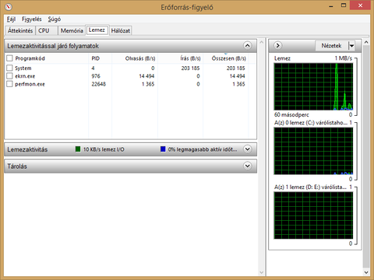Check the perfmon.exe process checkbox
374x280 pixels.
pyautogui.click(x=9, y=84)
